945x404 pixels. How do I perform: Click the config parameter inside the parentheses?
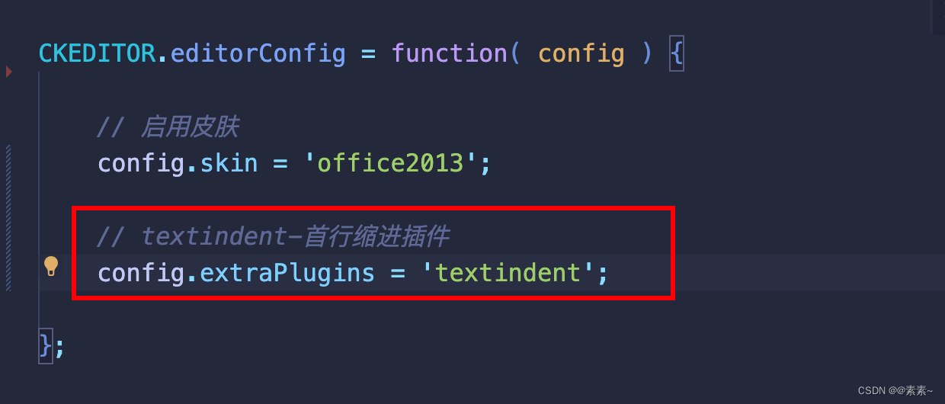(x=581, y=53)
